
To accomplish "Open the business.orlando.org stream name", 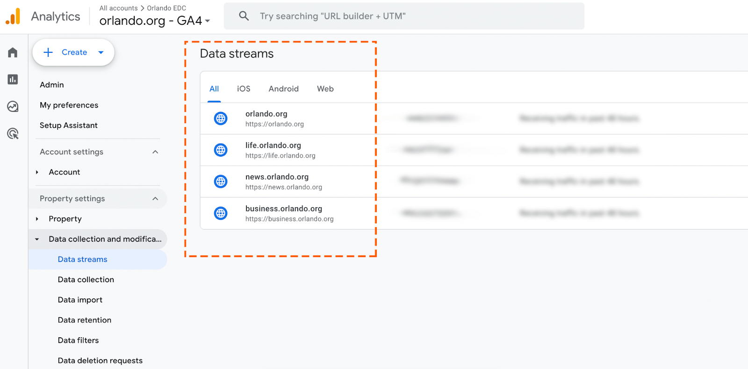I will [284, 209].
